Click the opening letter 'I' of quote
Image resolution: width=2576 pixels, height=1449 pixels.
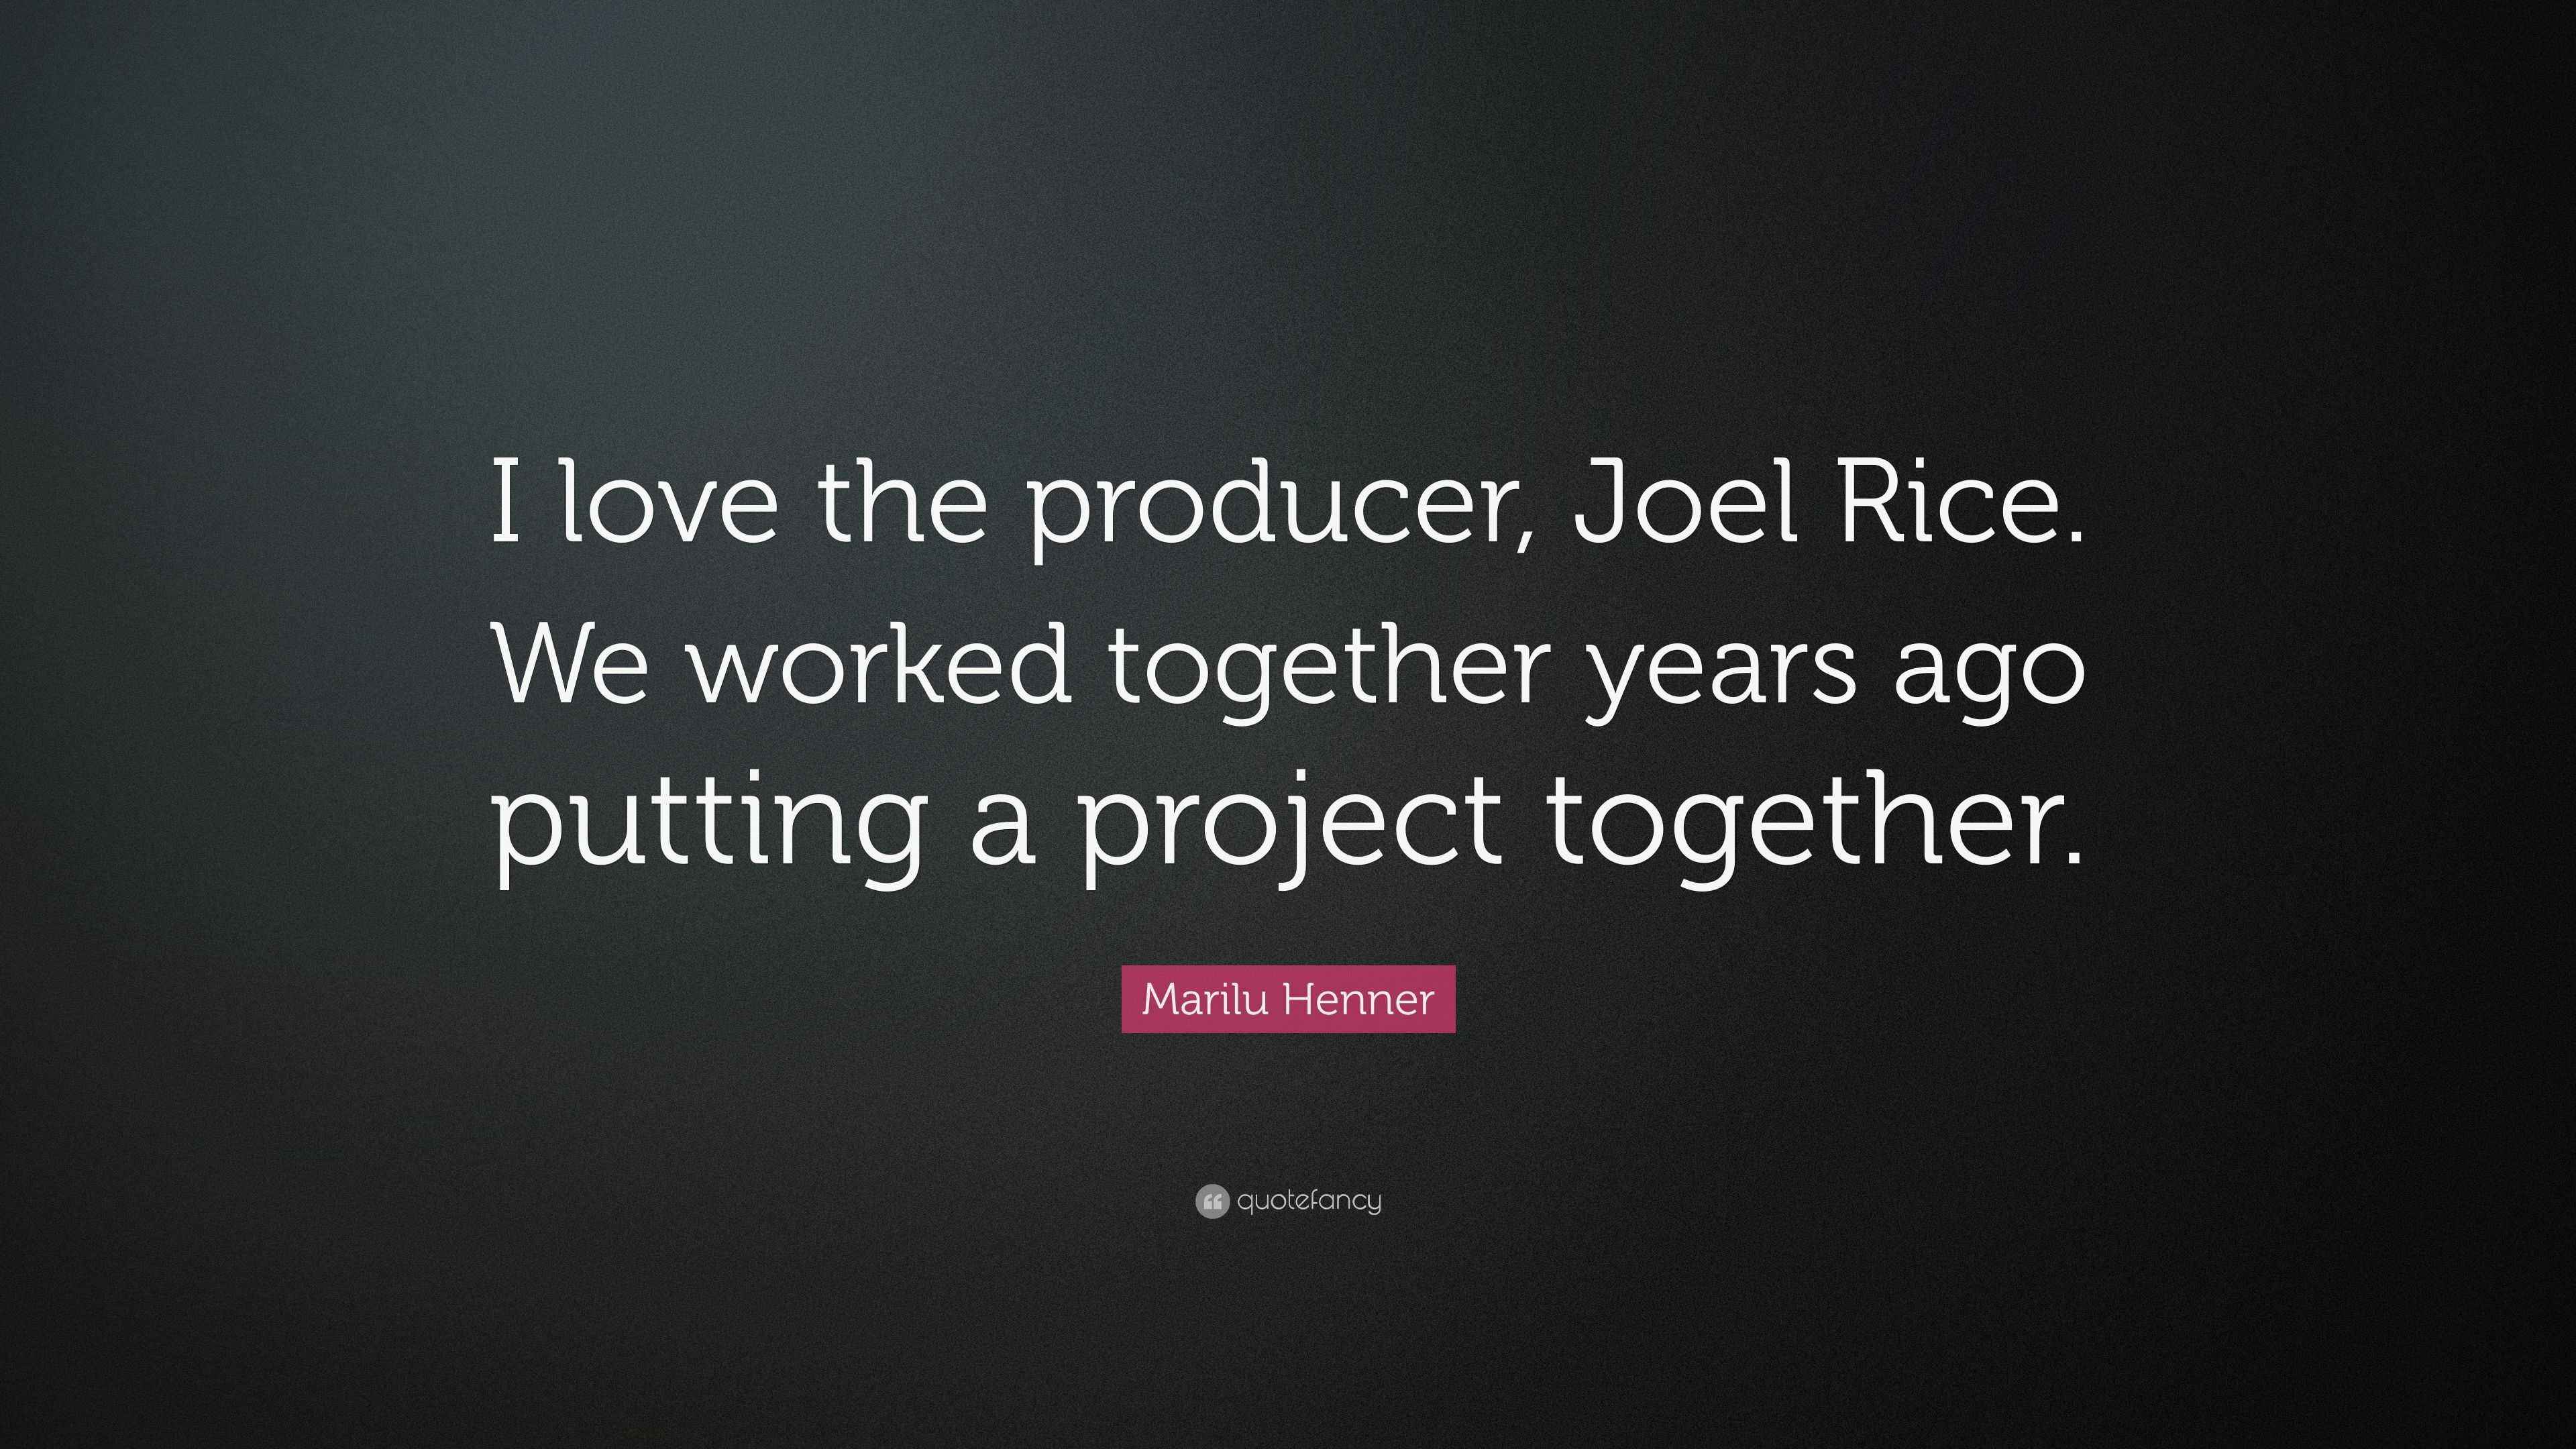(506, 502)
